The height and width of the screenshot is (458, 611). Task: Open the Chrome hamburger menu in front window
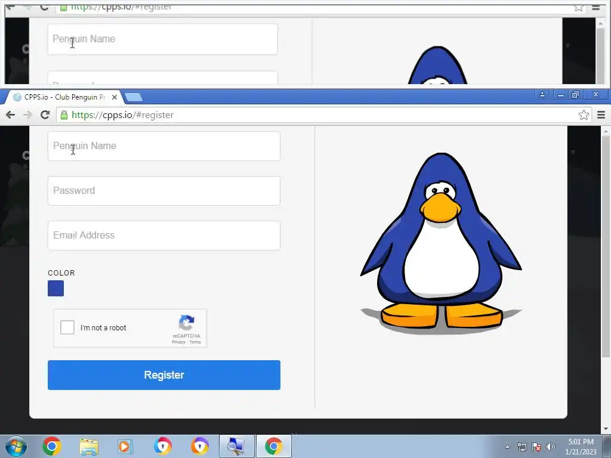coord(601,115)
